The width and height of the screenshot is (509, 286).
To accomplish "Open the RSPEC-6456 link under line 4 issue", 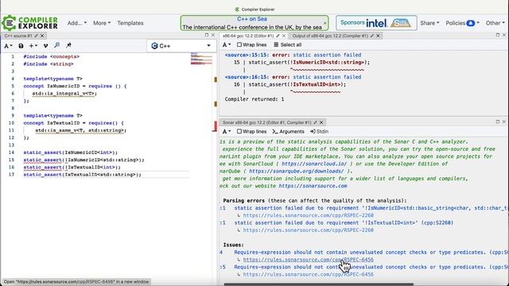I will click(308, 260).
